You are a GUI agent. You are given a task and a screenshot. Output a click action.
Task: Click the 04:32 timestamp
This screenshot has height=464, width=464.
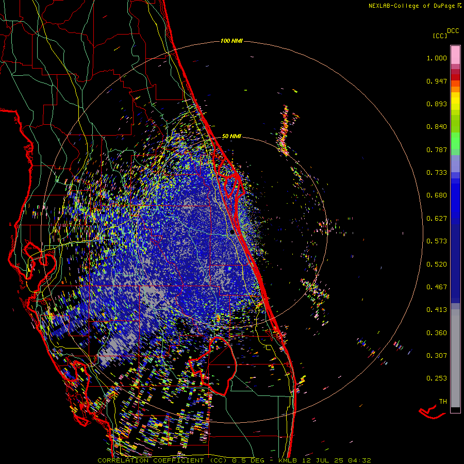click(x=359, y=460)
